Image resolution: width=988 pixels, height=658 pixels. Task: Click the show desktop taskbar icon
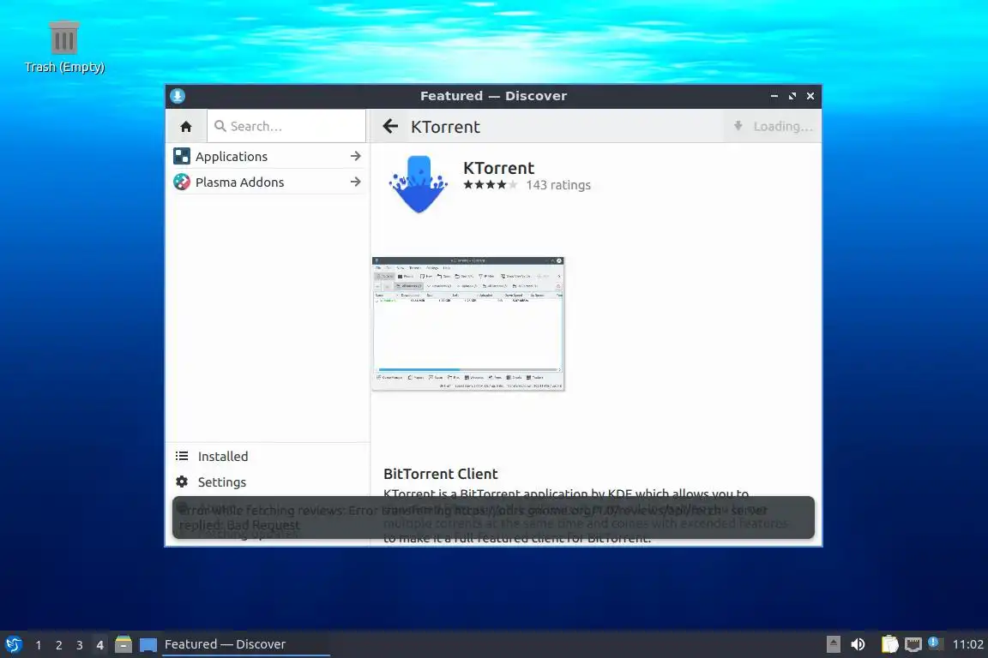(x=148, y=645)
